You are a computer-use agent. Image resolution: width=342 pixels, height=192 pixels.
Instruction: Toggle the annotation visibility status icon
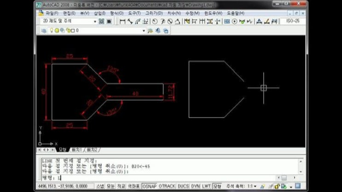263,186
